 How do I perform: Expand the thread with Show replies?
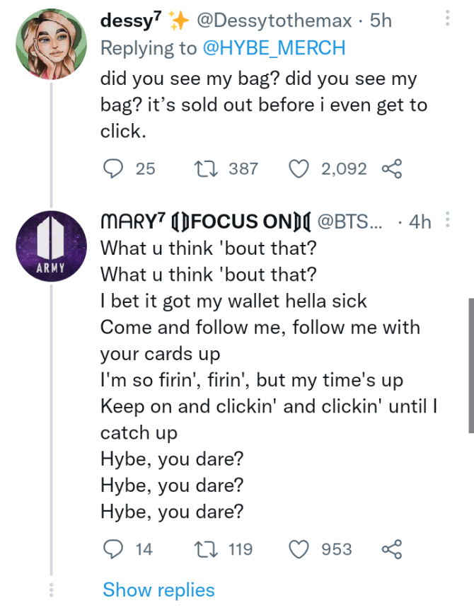pos(158,590)
